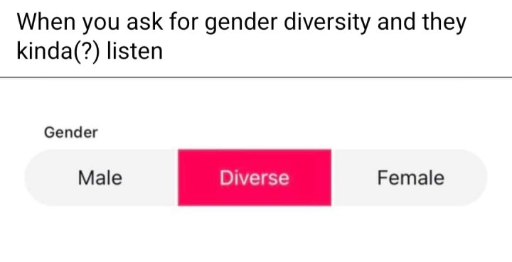
Task: Switch gender selection to Female
Action: [409, 178]
